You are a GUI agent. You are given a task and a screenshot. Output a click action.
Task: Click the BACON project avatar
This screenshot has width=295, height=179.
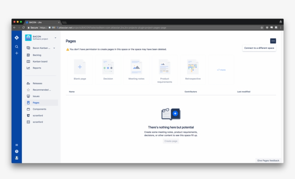tap(28, 38)
